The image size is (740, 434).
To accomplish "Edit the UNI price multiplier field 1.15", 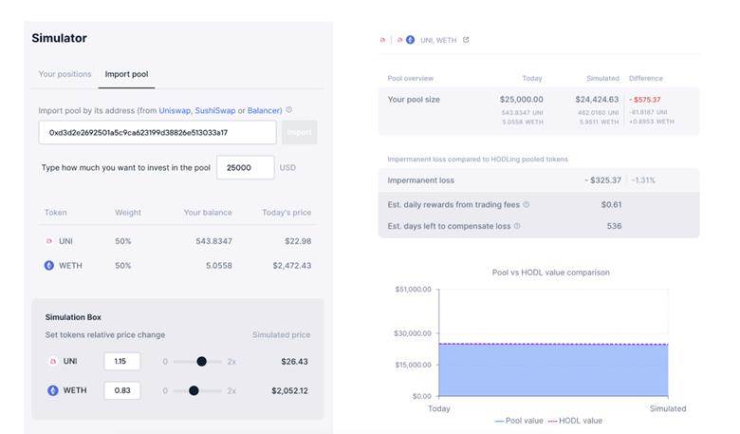I will point(122,361).
